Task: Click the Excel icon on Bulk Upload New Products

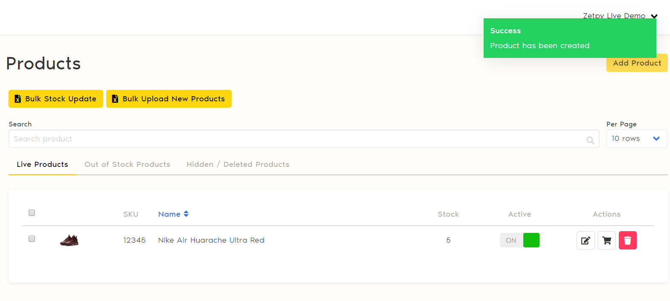Action: [x=115, y=99]
